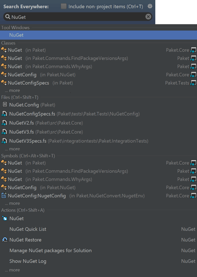
Task: Clear the search query with the X icon
Action: tap(148, 17)
